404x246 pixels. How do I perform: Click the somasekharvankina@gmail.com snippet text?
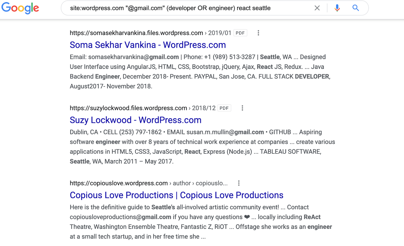[133, 57]
